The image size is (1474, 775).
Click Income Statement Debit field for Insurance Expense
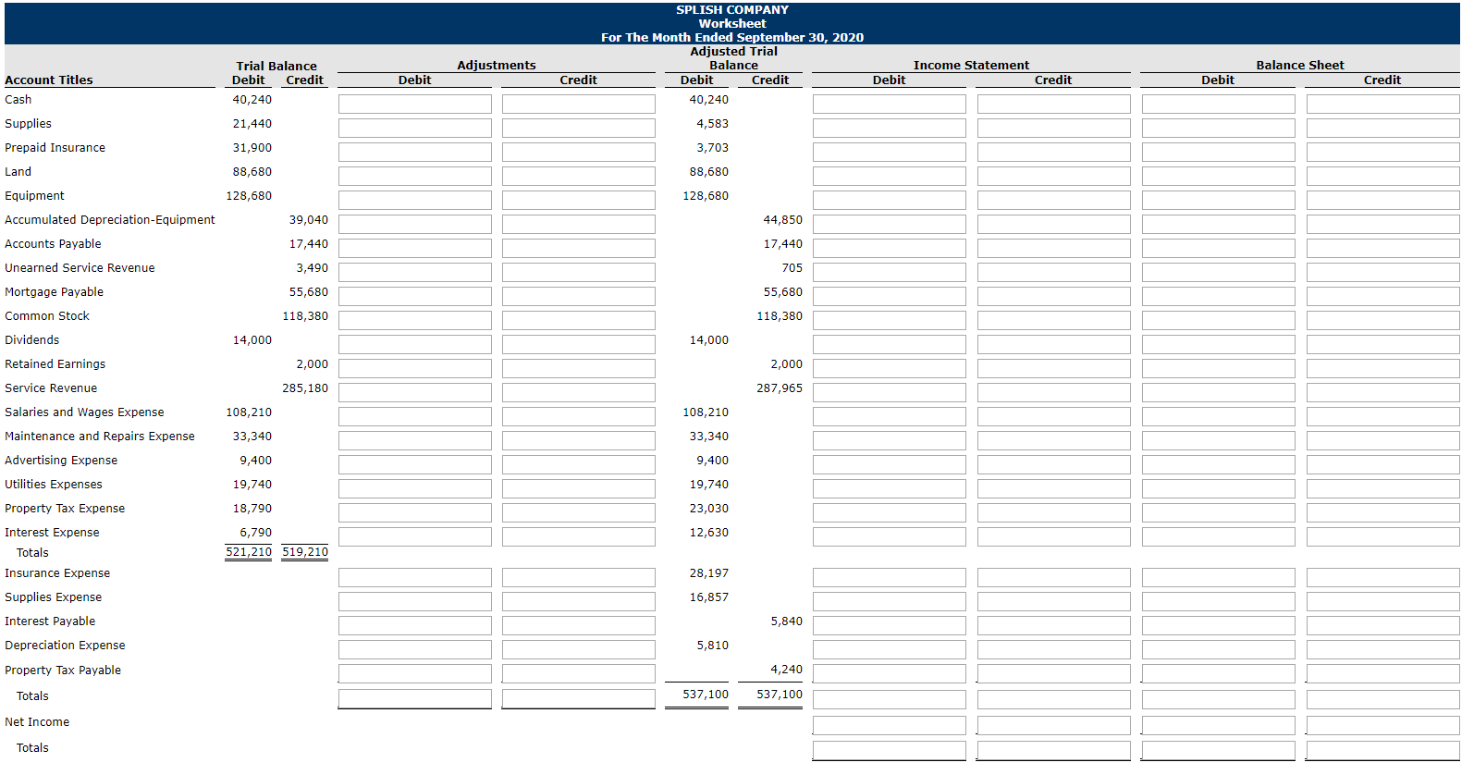(x=890, y=577)
